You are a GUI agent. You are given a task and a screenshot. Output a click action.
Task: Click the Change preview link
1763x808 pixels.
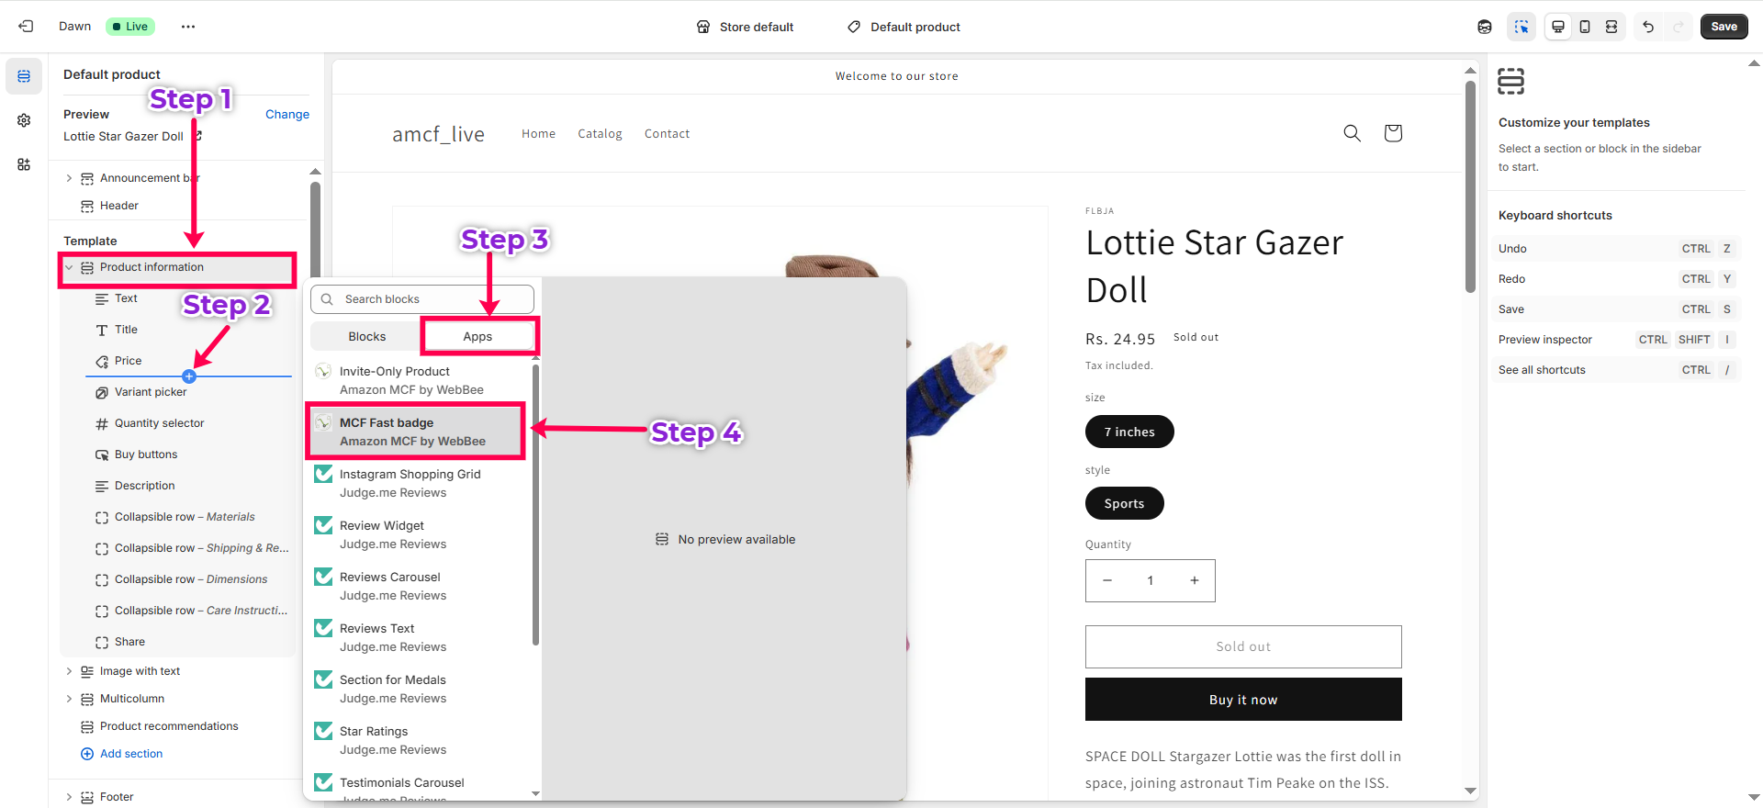287,115
